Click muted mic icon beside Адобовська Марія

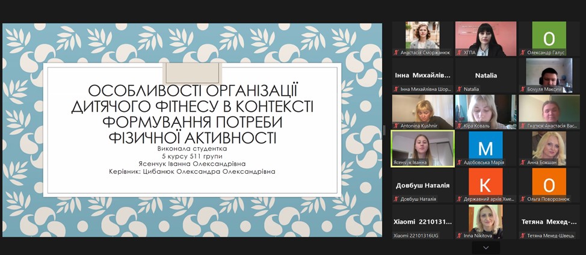tap(459, 162)
